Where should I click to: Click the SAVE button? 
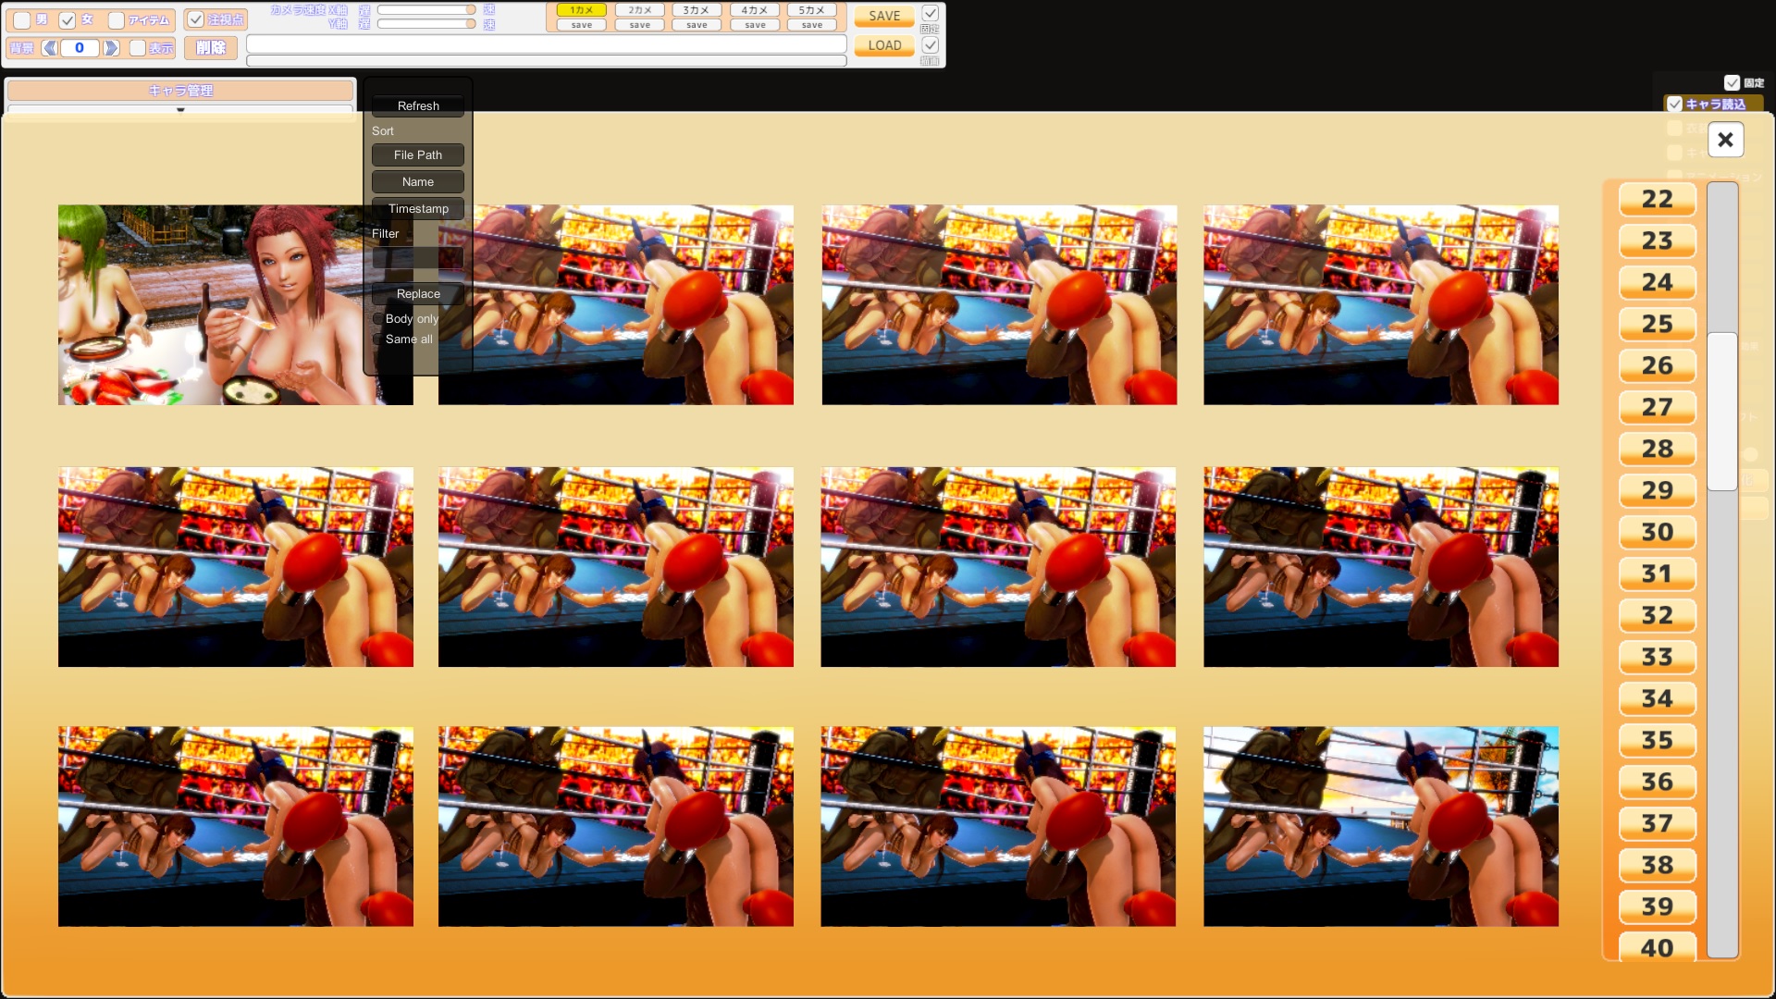click(884, 16)
